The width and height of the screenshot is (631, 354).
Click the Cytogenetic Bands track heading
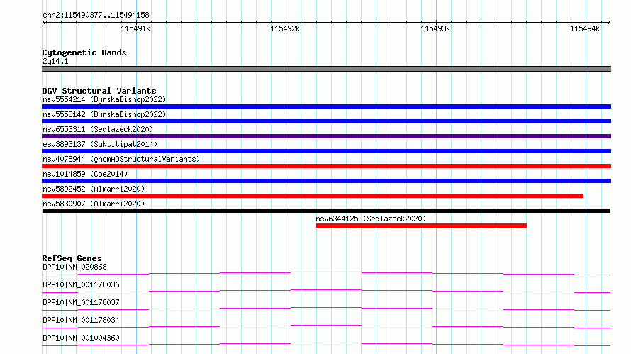(x=84, y=52)
